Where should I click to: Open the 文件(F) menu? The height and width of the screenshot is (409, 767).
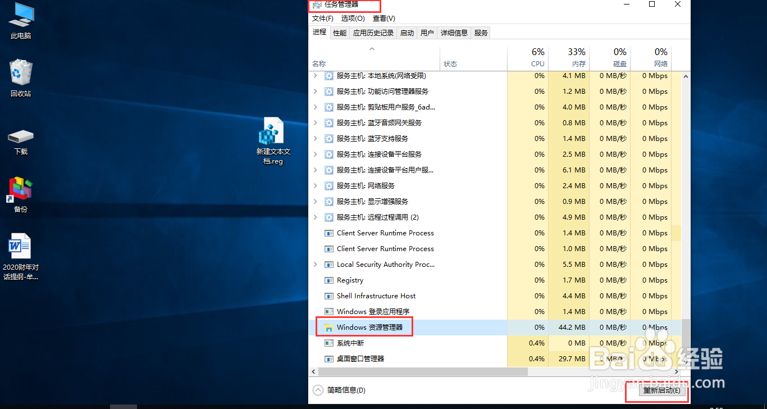click(323, 19)
